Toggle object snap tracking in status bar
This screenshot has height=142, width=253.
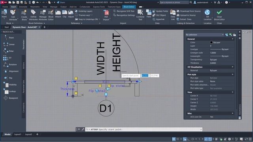[206, 139]
